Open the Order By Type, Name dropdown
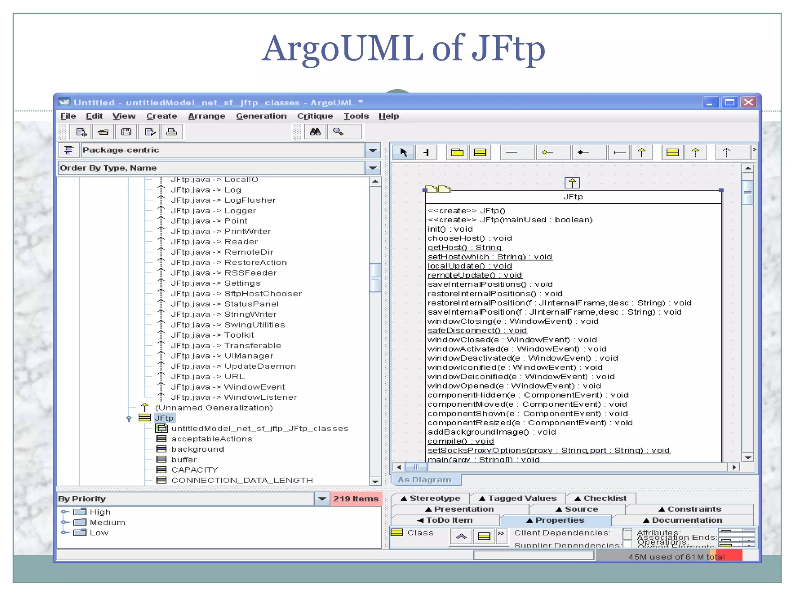Viewport: 795px width, 596px height. point(373,168)
